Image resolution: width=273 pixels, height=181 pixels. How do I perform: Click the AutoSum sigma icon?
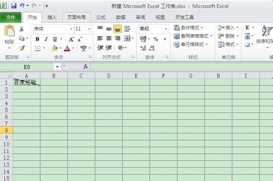tap(247, 28)
